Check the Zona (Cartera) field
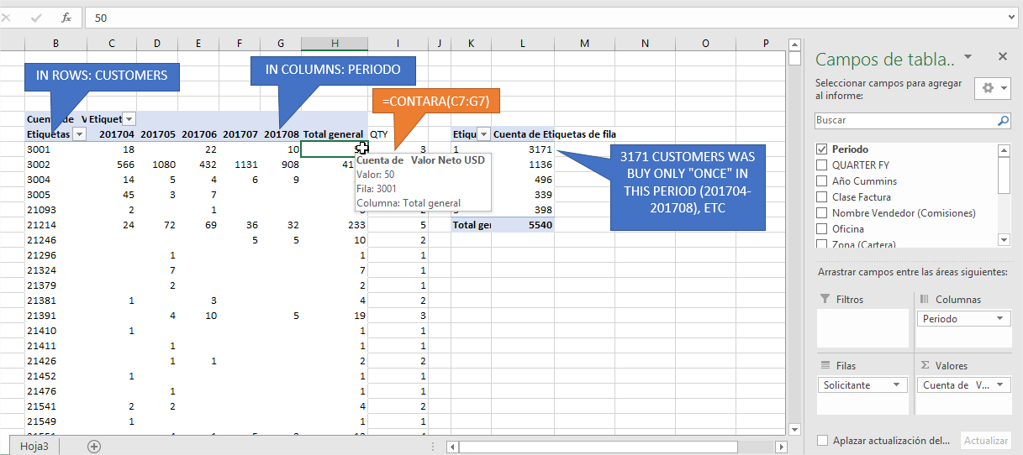The width and height of the screenshot is (1023, 455). tap(822, 244)
